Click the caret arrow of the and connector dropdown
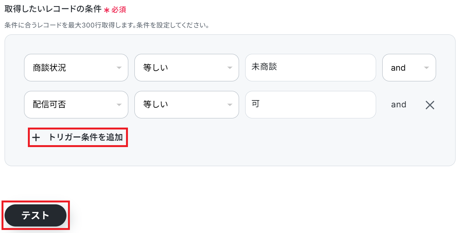The image size is (459, 233). tap(427, 68)
